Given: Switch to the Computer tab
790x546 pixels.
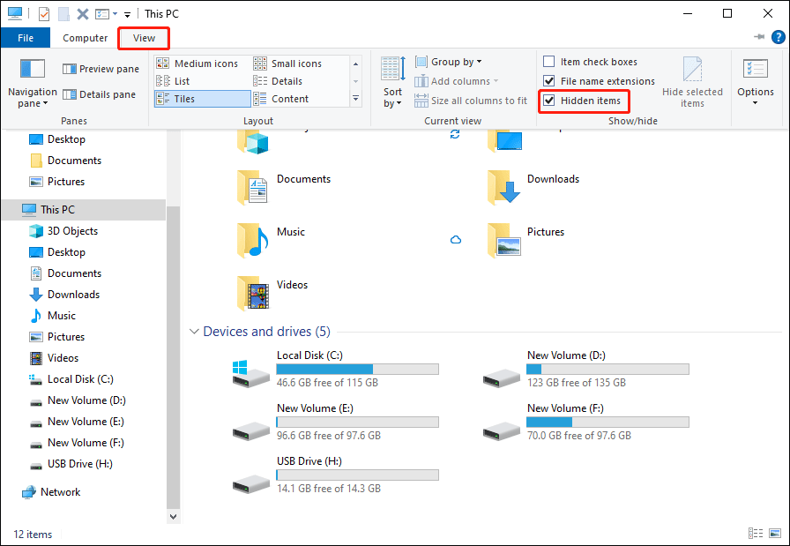Looking at the screenshot, I should click(85, 38).
